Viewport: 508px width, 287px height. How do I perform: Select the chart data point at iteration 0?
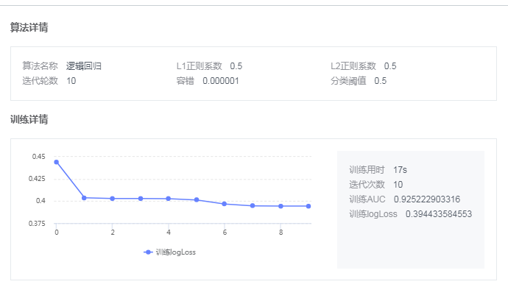pyautogui.click(x=57, y=162)
